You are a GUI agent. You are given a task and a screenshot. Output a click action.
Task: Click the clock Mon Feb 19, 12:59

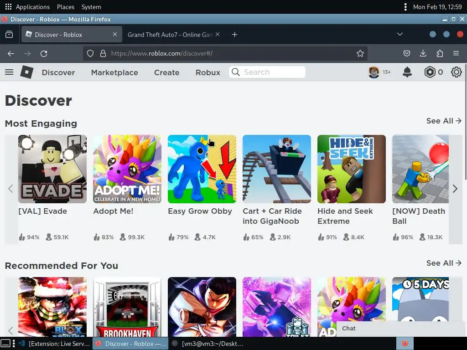click(x=437, y=7)
